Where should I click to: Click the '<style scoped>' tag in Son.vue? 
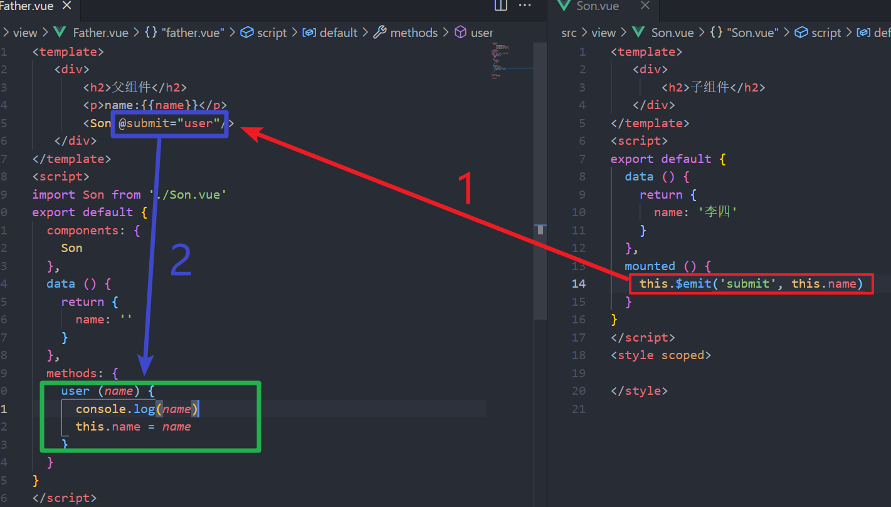661,355
